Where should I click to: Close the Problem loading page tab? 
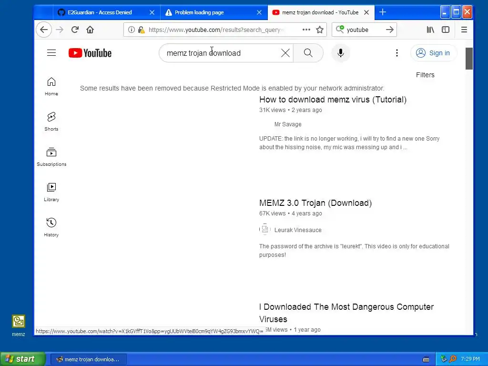click(x=259, y=12)
